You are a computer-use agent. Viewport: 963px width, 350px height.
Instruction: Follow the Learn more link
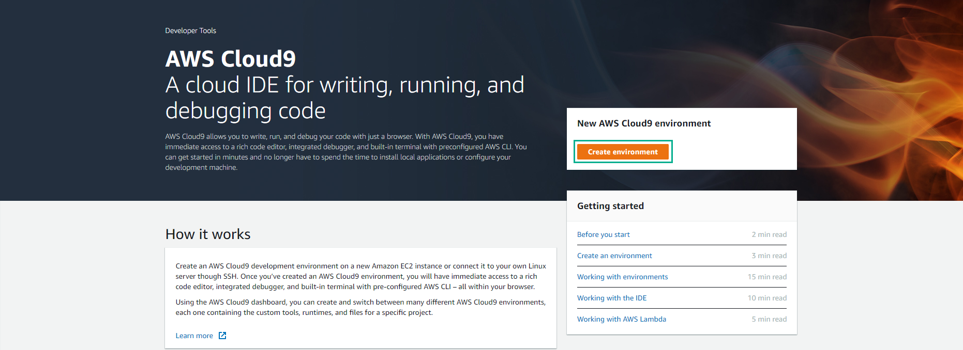coord(194,336)
